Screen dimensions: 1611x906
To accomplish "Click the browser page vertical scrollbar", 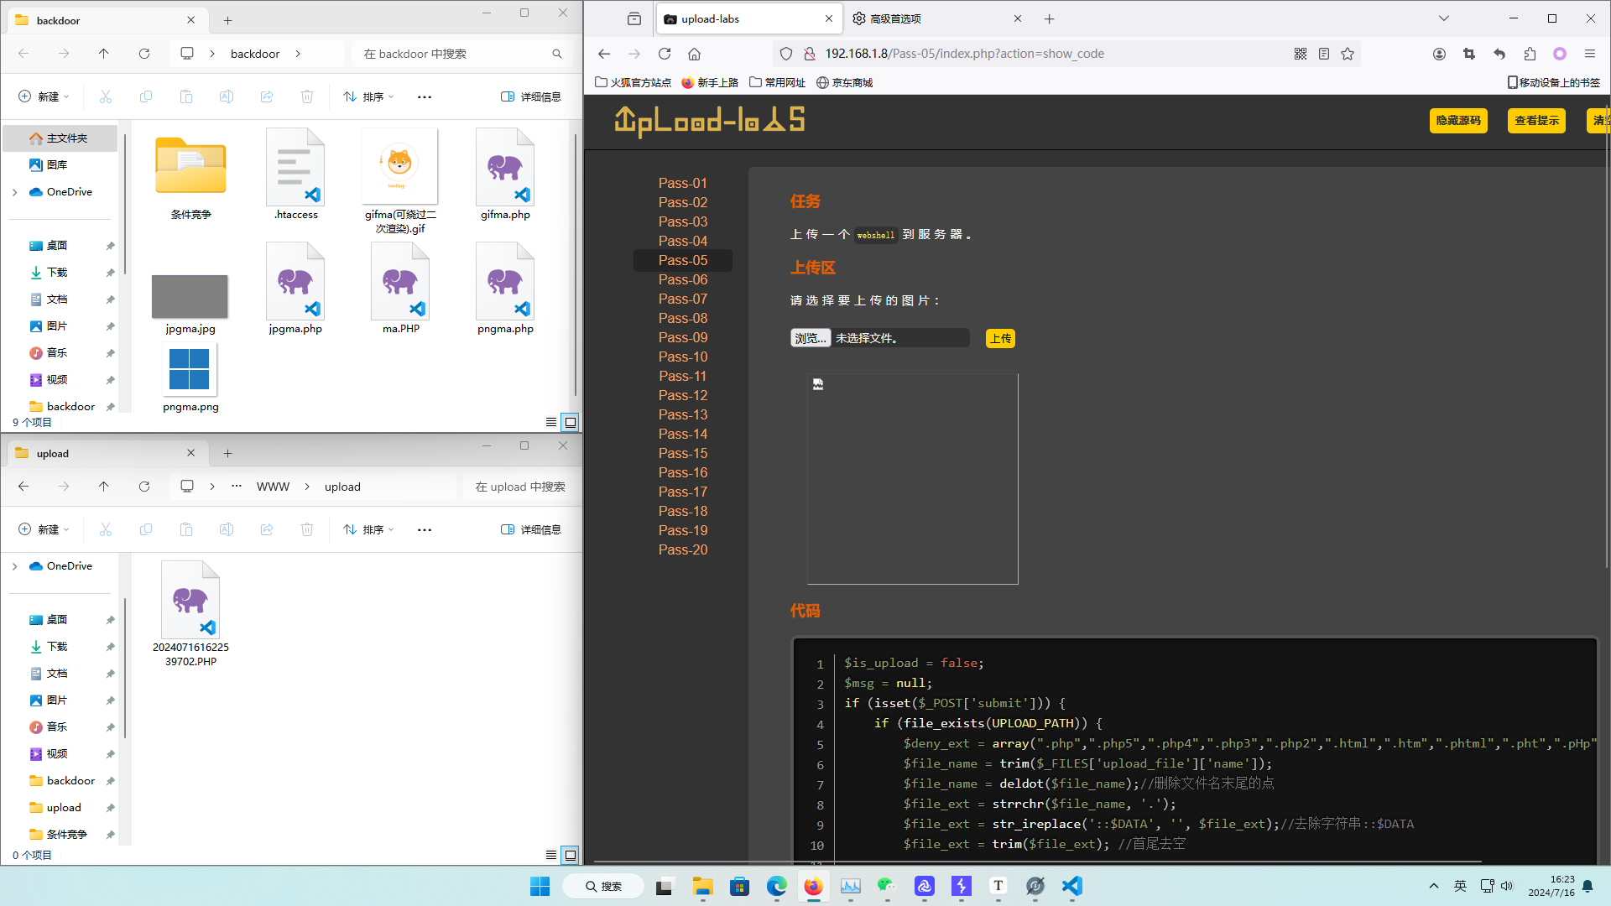I will 1606,336.
